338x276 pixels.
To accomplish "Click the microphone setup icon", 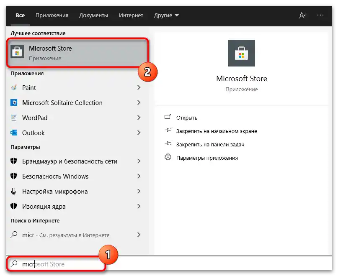I will click(13, 191).
